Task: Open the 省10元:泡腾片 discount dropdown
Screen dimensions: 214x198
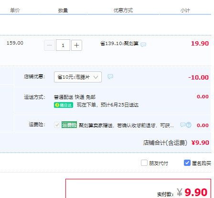Action: pyautogui.click(x=78, y=77)
